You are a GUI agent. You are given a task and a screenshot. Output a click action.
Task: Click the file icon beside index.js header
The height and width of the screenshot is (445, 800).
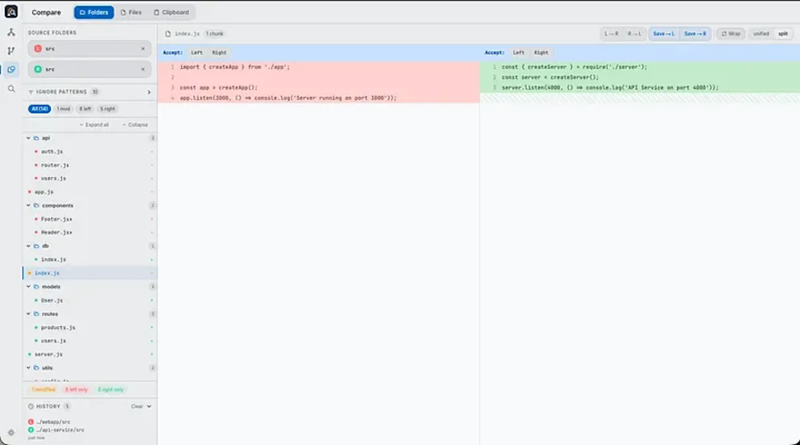tap(168, 34)
